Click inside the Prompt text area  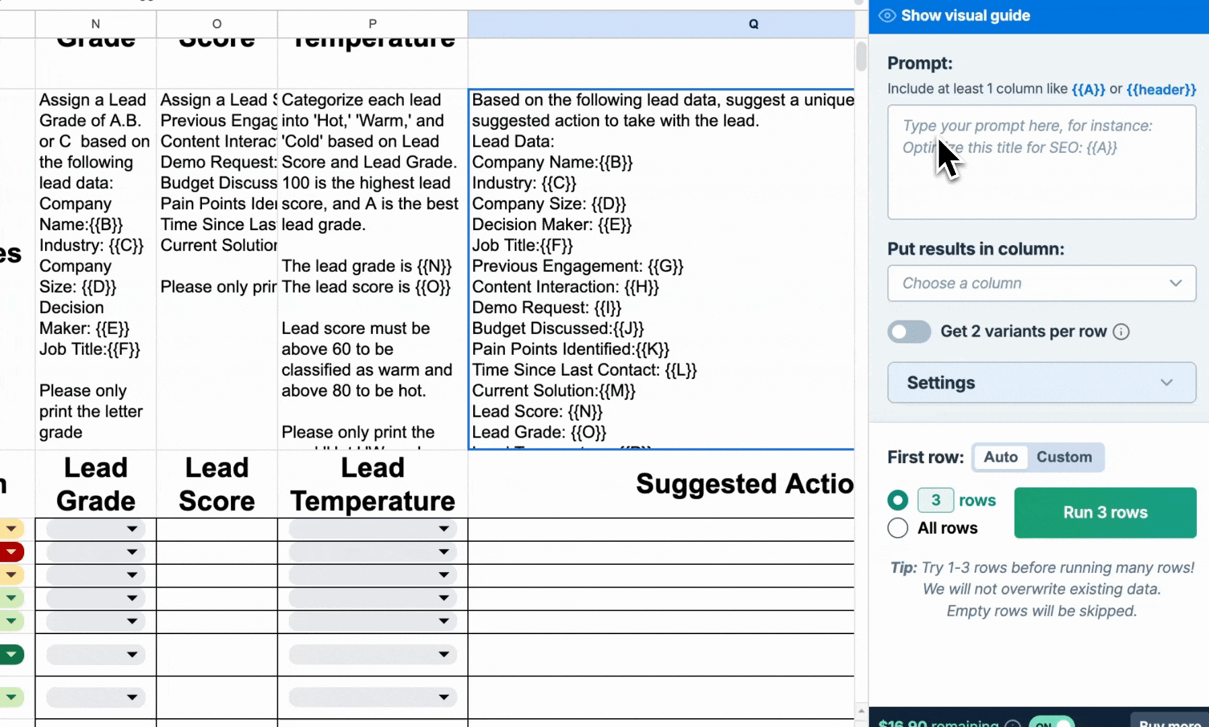(1041, 162)
